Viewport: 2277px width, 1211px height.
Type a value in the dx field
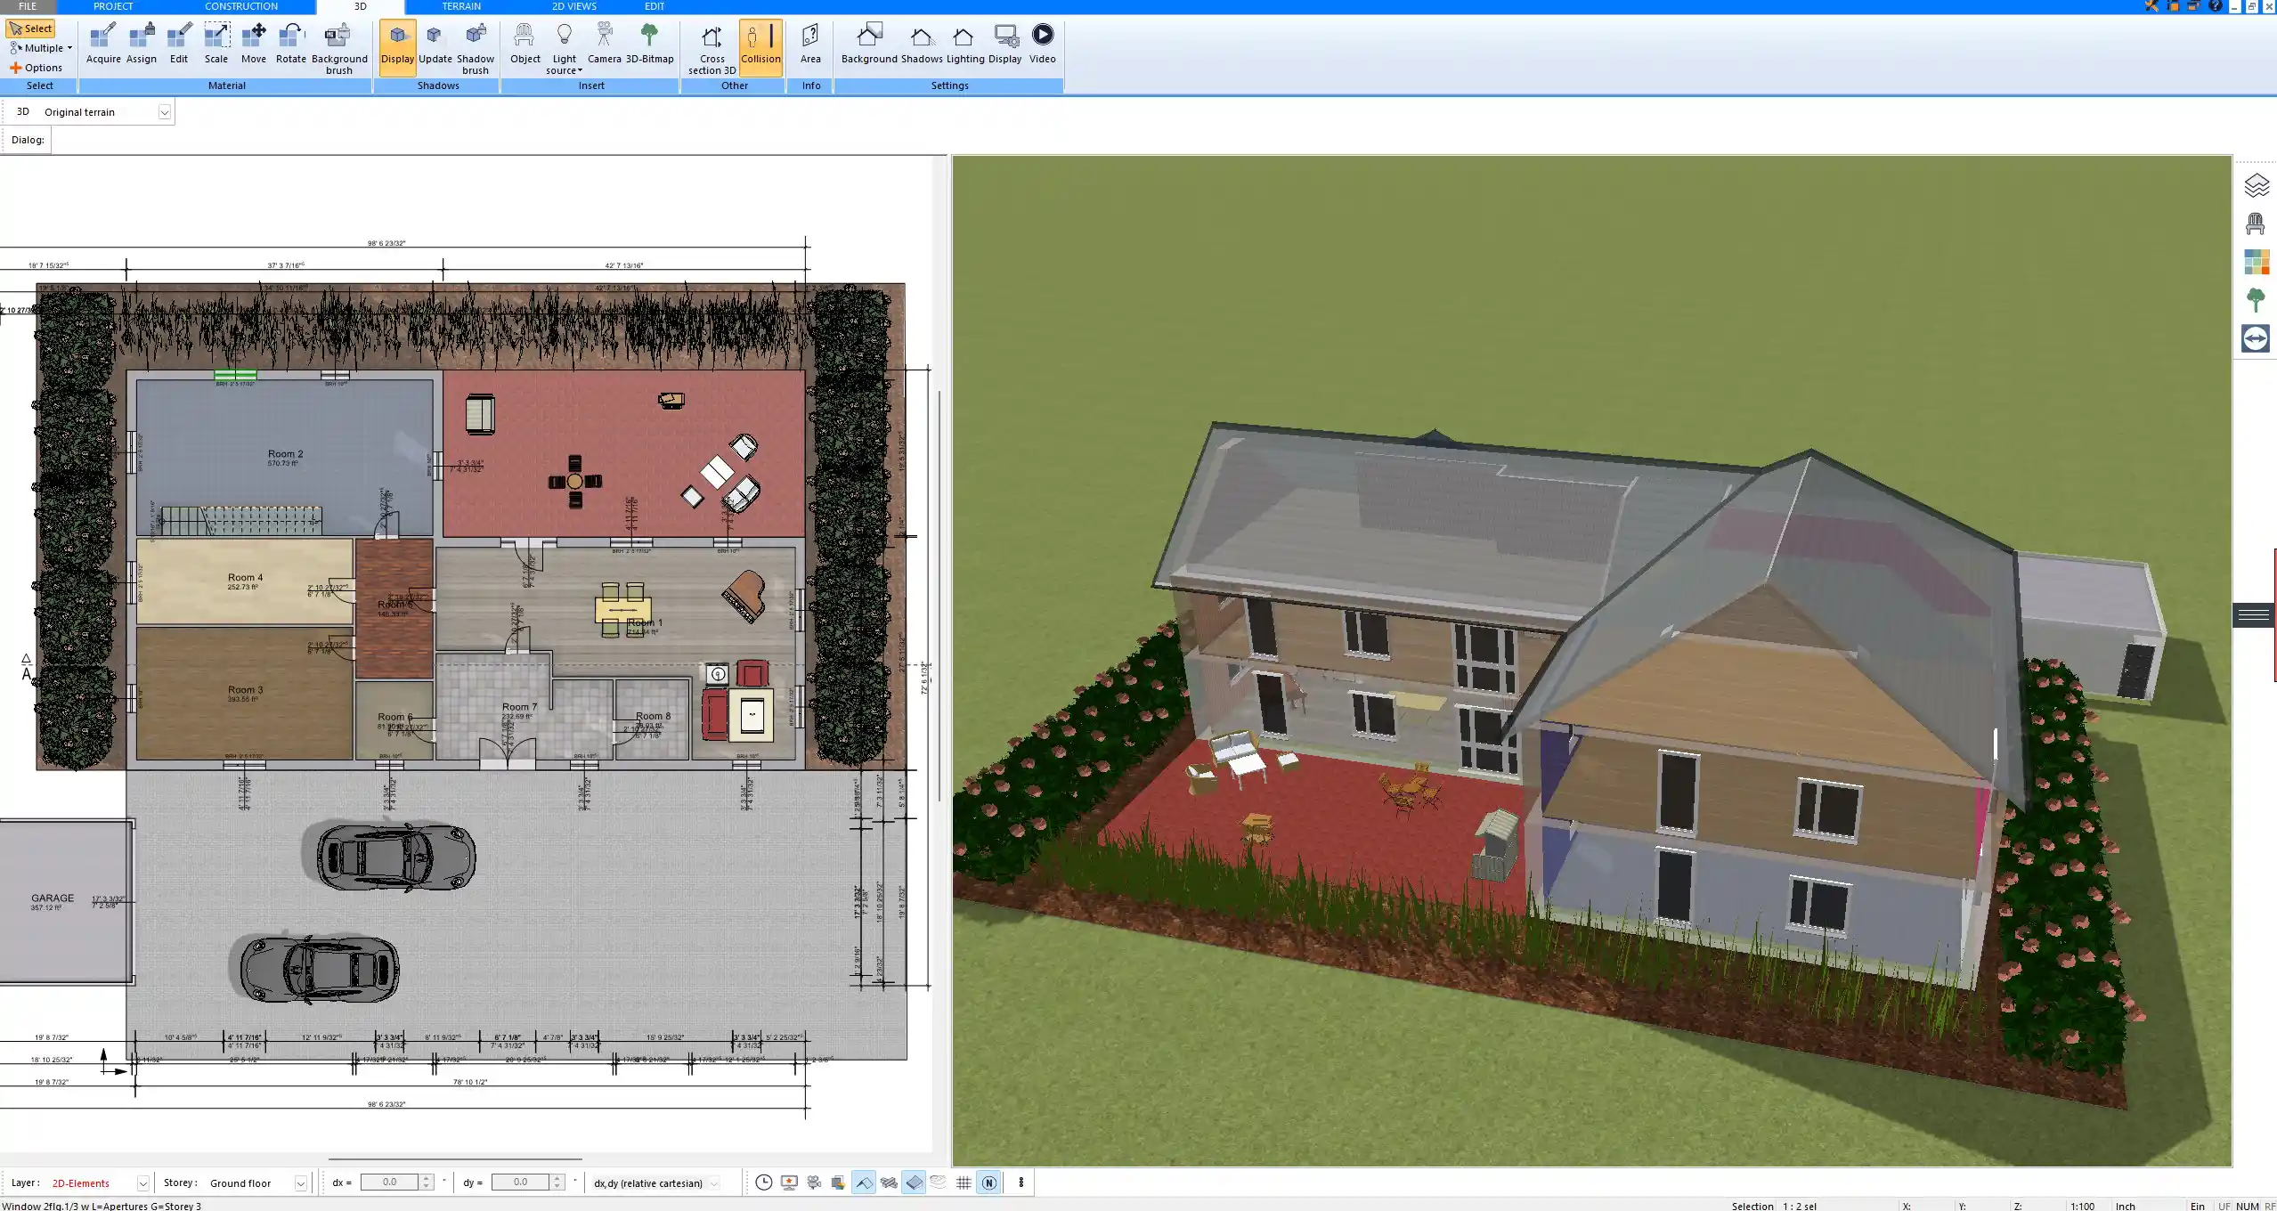(x=392, y=1182)
